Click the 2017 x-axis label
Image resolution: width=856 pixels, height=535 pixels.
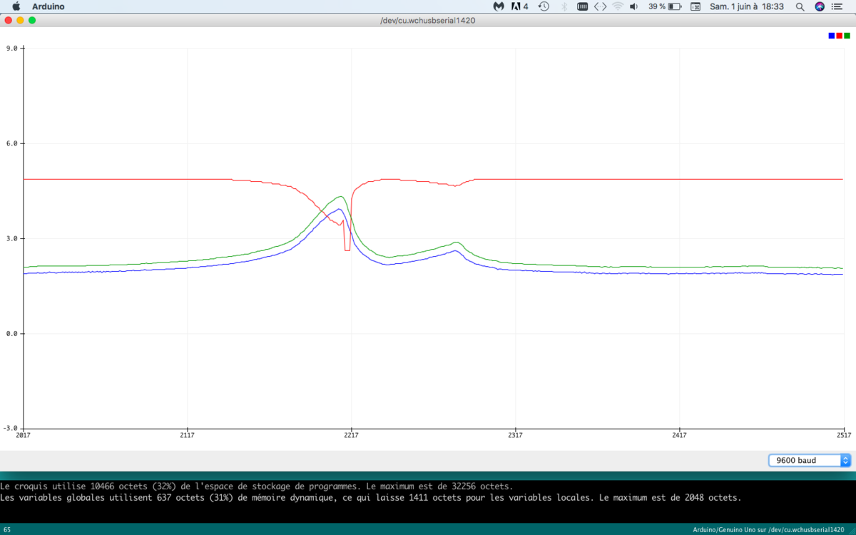click(24, 435)
